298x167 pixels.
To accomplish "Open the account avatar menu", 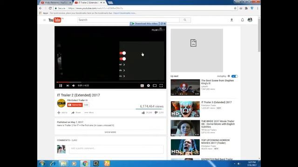I will (x=250, y=19).
